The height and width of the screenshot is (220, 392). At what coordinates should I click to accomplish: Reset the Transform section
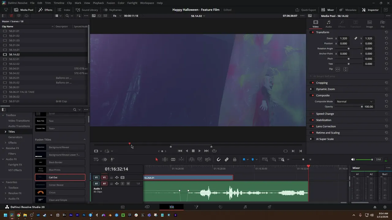[386, 32]
